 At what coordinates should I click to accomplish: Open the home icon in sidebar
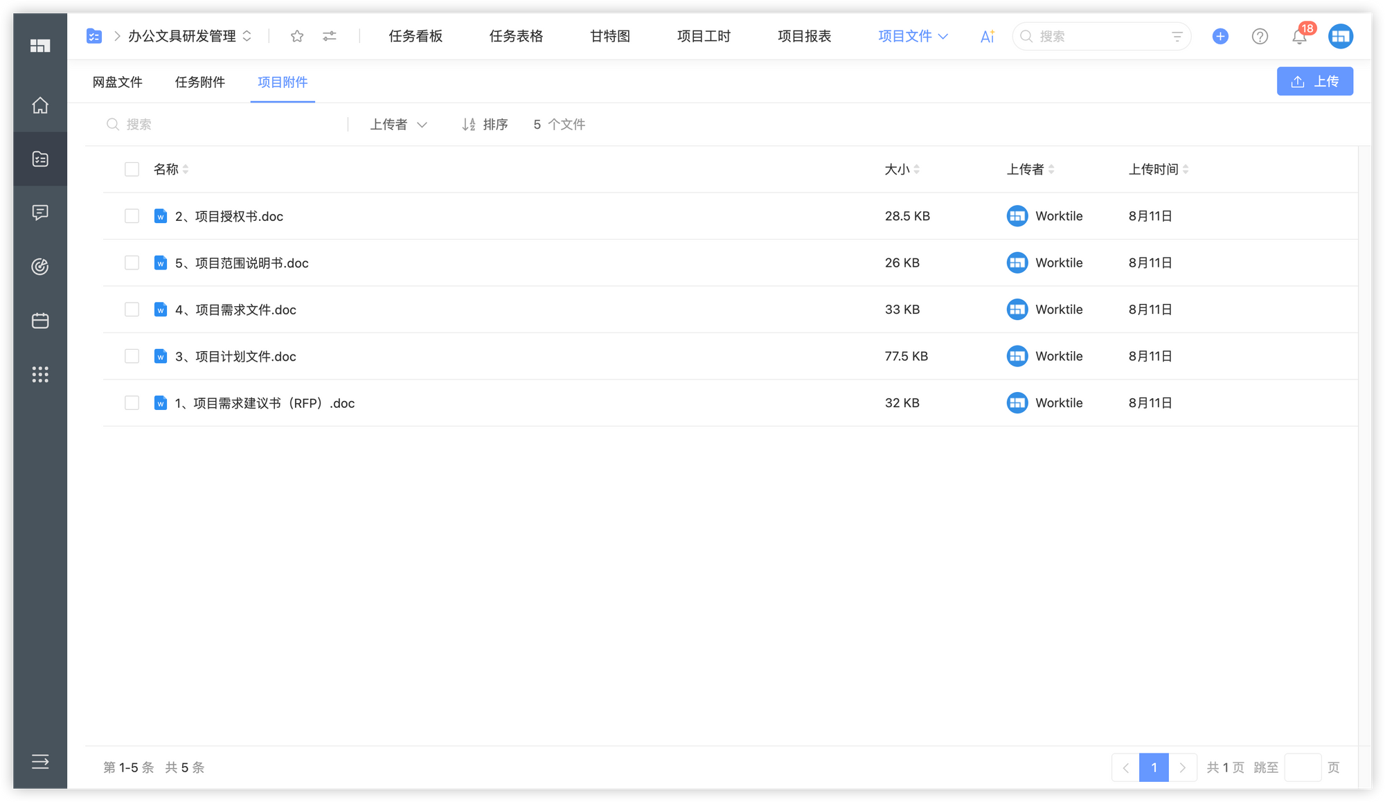click(39, 105)
